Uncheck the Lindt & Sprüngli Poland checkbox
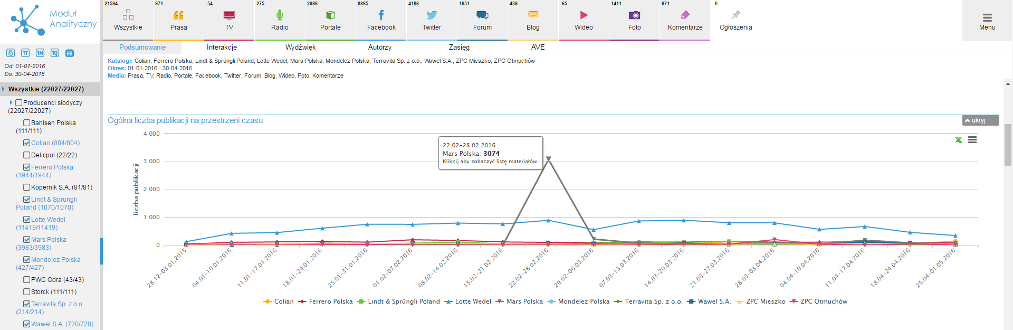1013x330 pixels. pos(26,200)
